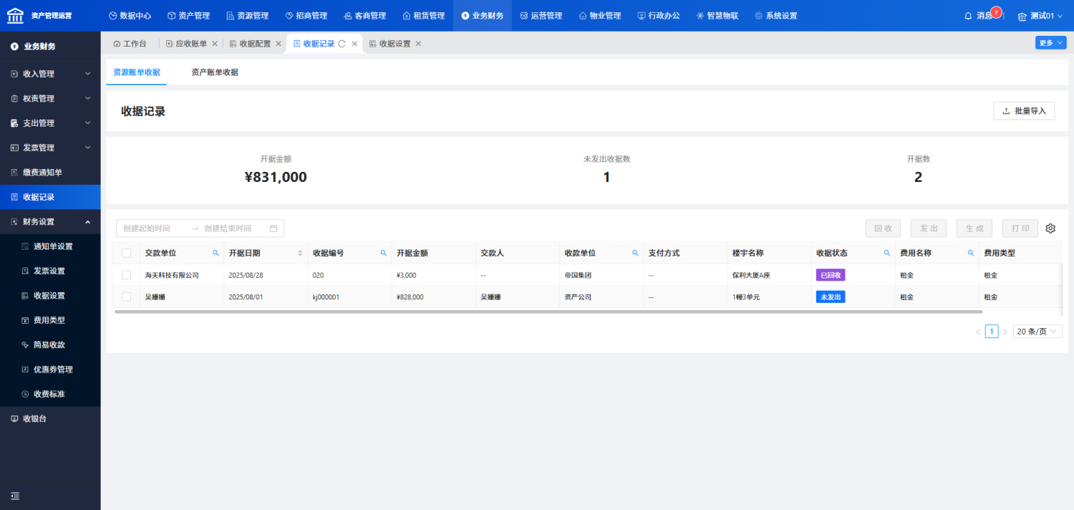The height and width of the screenshot is (510, 1074).
Task: Select the 资源账单收据 sub-tab
Action: coord(137,72)
